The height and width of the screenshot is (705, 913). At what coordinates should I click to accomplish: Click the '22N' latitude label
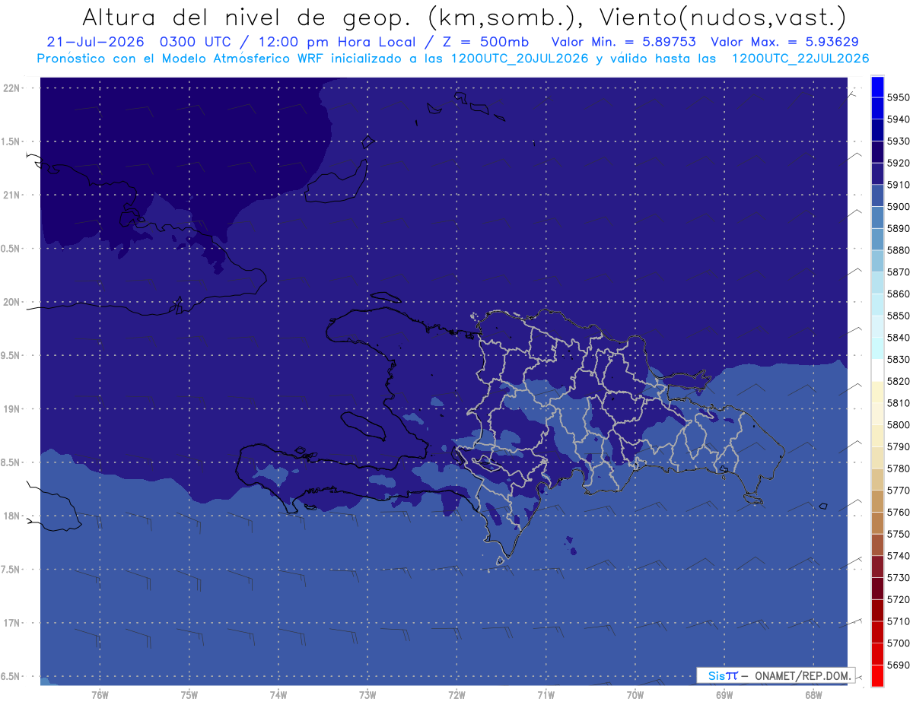[12, 87]
